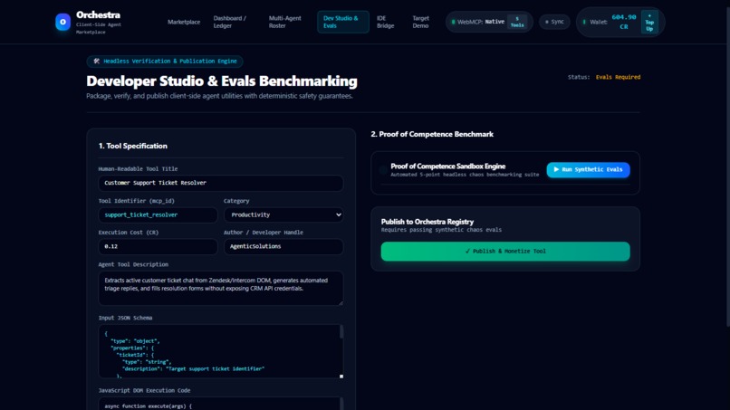The image size is (730, 410).
Task: Click the Evals Required status text
Action: point(618,77)
